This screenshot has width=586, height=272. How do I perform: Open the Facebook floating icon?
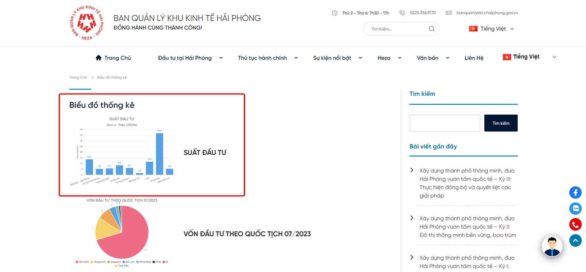(575, 193)
